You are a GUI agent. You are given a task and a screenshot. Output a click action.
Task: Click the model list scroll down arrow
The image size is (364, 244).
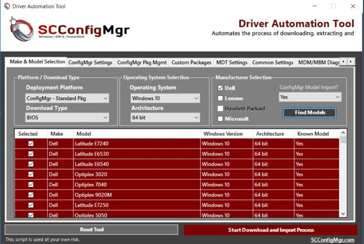[343, 213]
